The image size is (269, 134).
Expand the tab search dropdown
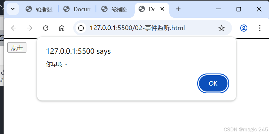13,9
